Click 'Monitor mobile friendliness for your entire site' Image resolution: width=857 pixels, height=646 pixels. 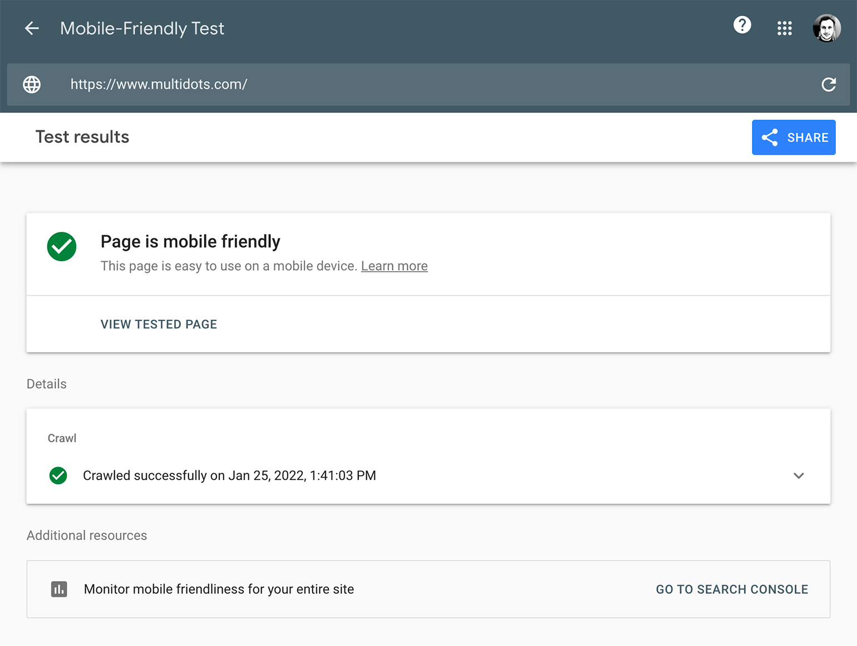(219, 589)
